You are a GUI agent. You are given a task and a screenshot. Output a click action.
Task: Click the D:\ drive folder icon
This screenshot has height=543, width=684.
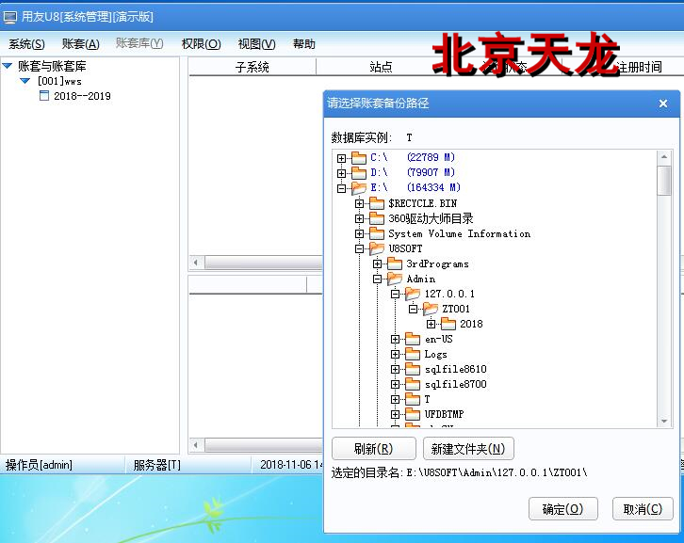pos(359,172)
